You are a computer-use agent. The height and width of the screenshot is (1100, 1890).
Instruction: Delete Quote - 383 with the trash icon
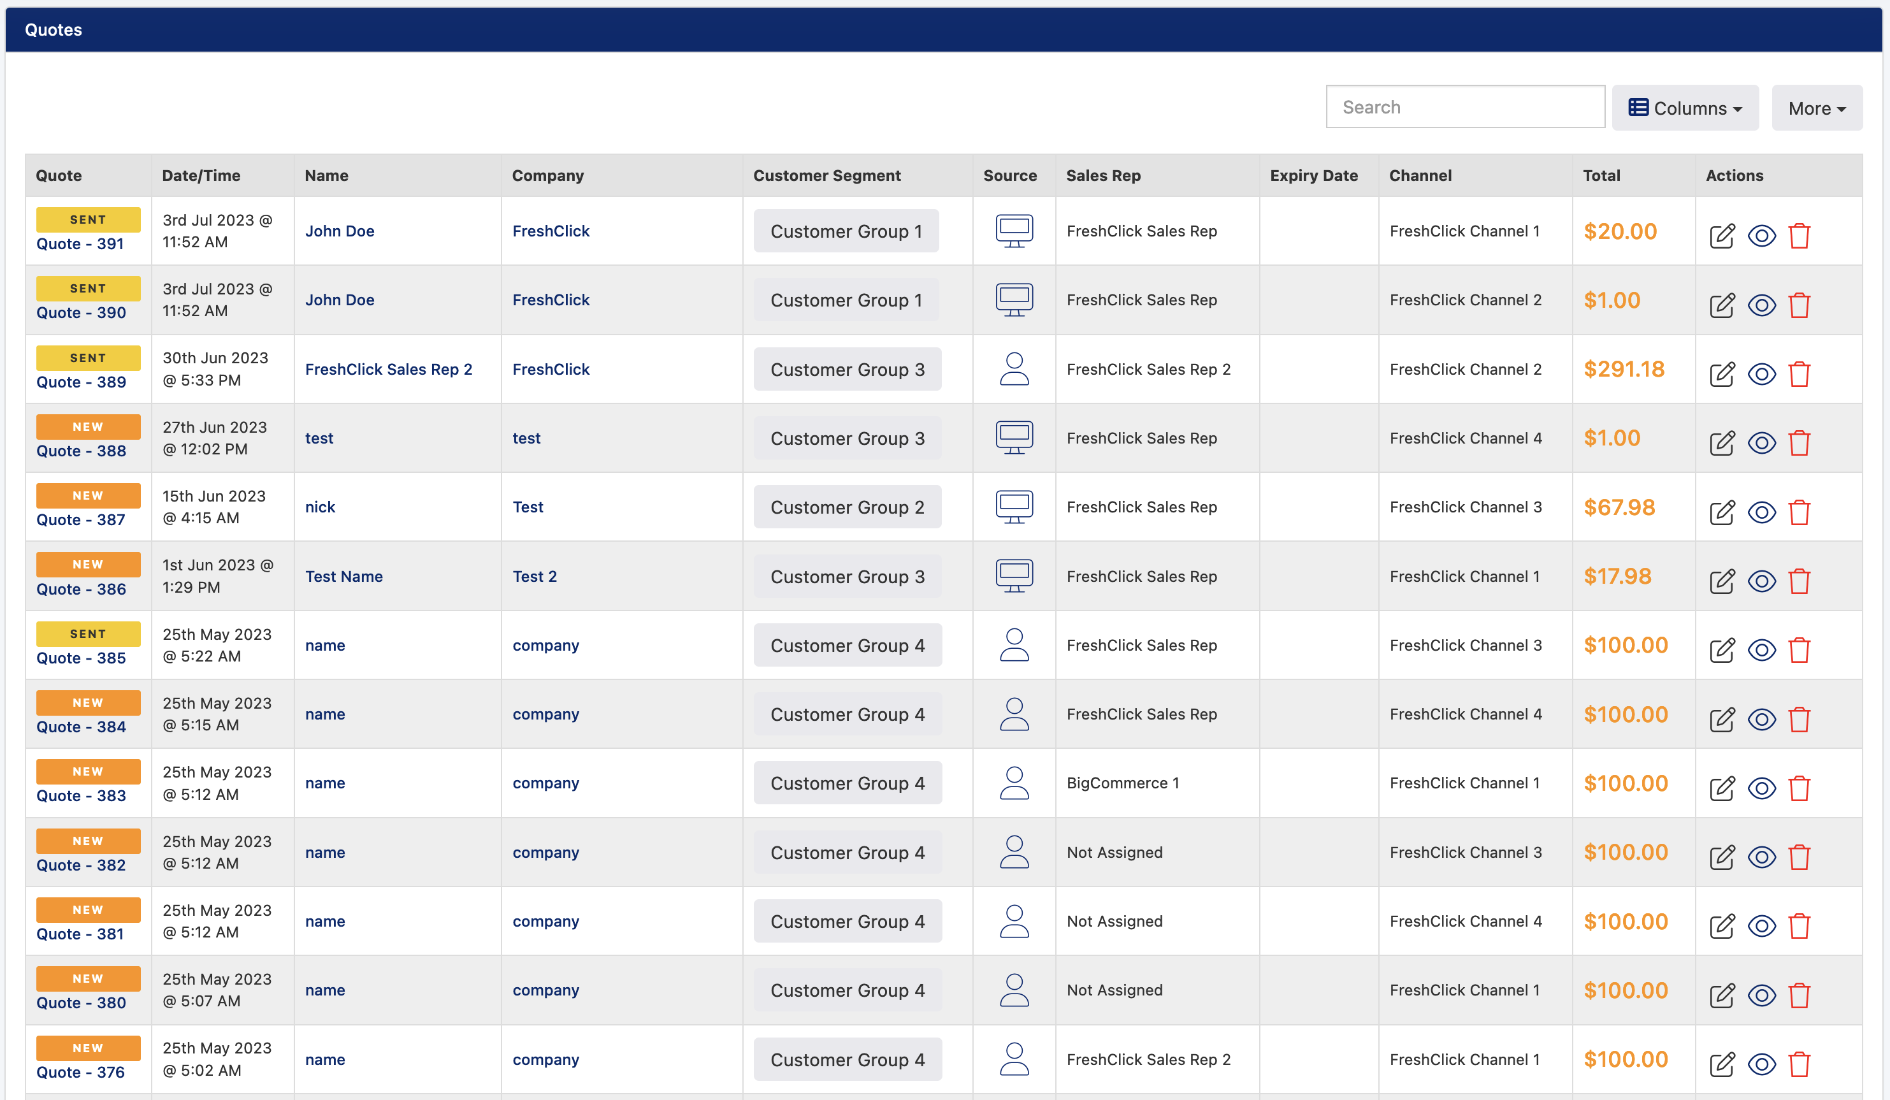pos(1800,788)
